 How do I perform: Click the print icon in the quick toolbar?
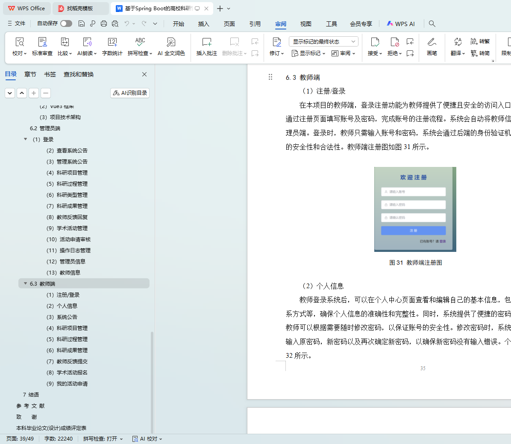104,23
